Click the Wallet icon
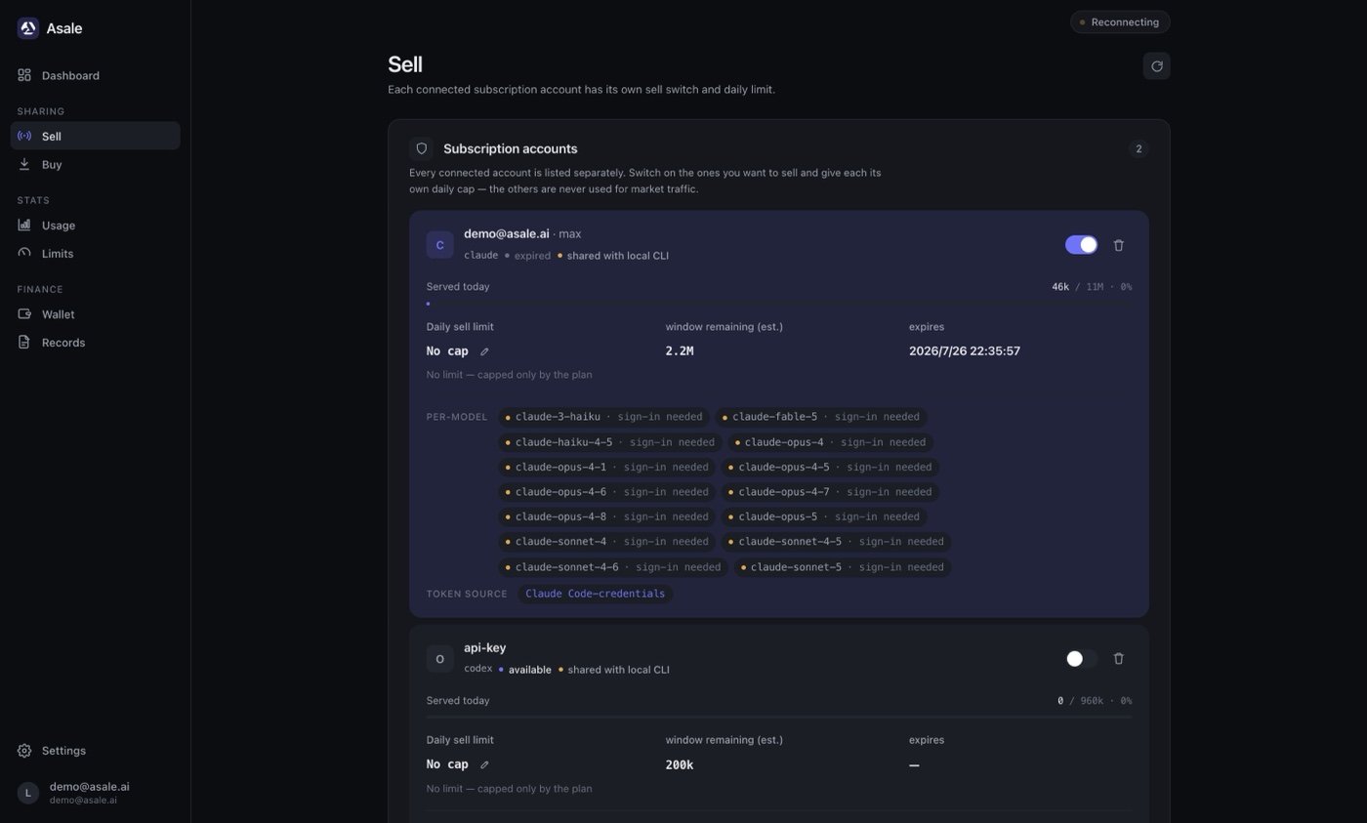 (x=24, y=313)
